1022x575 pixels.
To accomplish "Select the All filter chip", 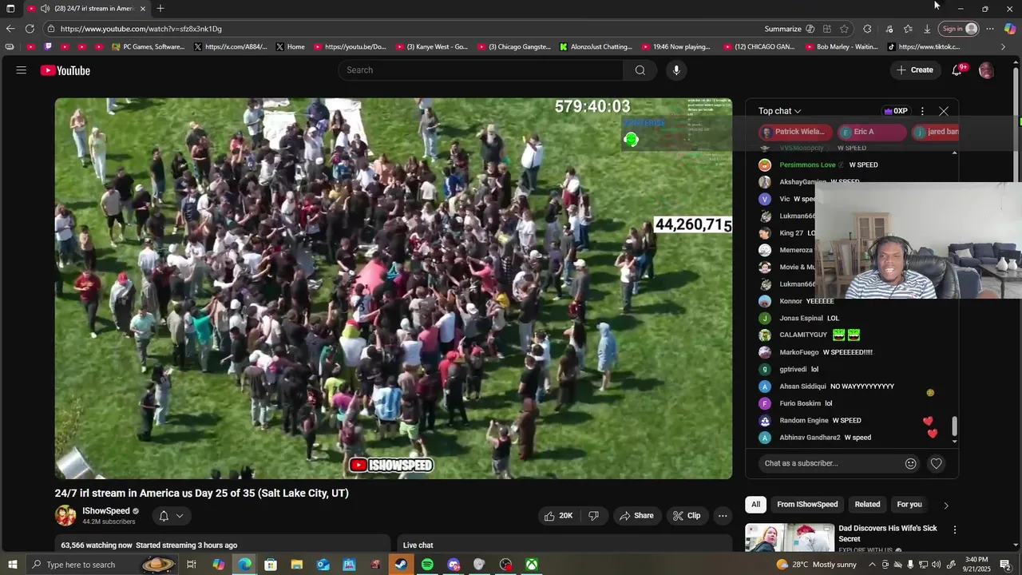I will (755, 505).
